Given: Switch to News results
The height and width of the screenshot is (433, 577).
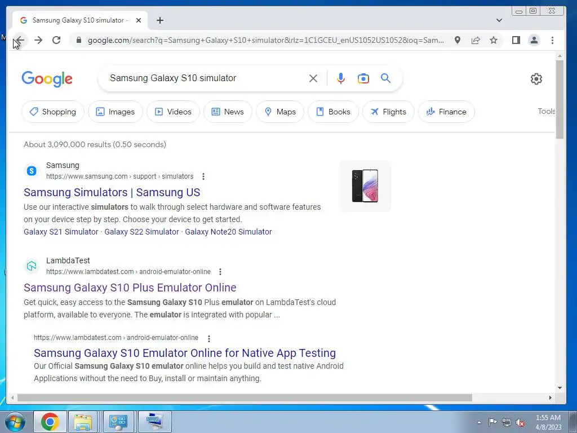Looking at the screenshot, I should 228,112.
